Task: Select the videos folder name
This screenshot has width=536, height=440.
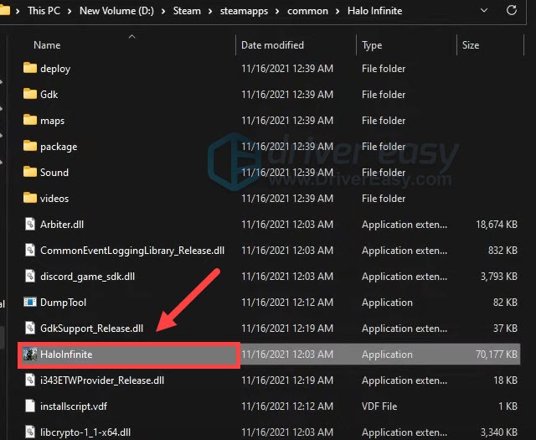Action: (x=54, y=199)
